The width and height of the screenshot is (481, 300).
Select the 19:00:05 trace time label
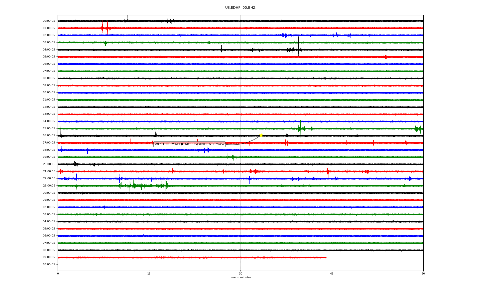tap(49, 157)
